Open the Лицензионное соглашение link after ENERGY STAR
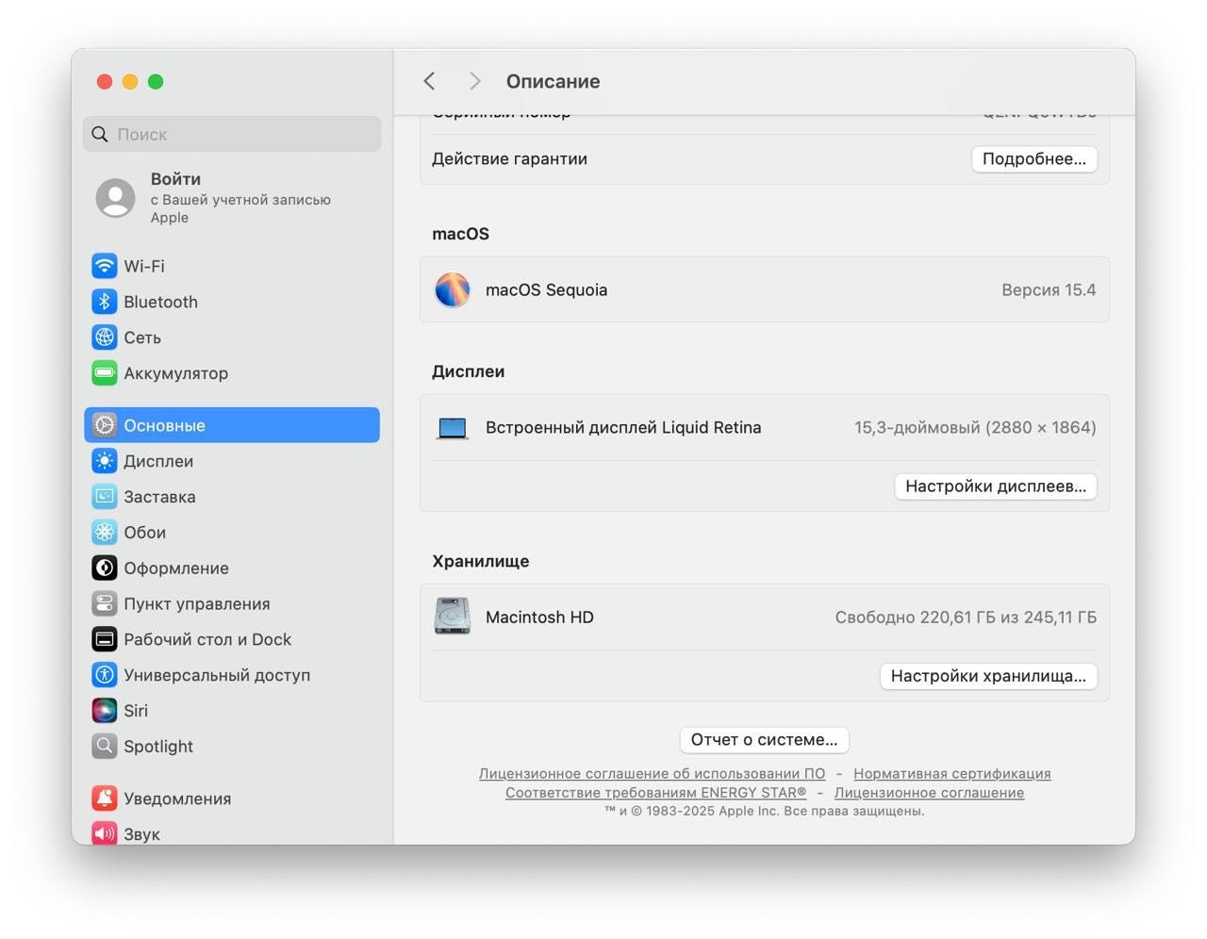1207x939 pixels. [929, 792]
